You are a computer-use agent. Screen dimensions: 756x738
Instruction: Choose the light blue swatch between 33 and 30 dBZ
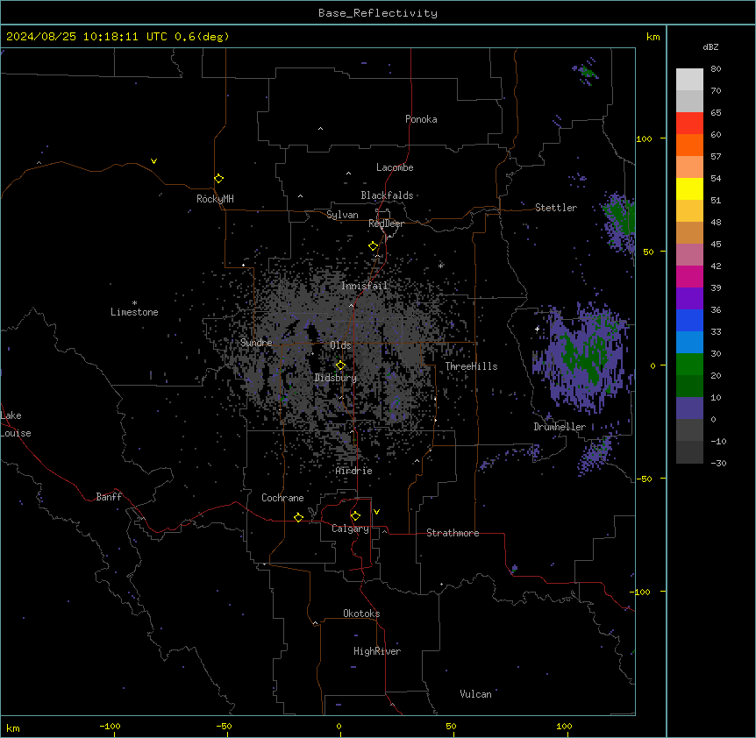[689, 342]
